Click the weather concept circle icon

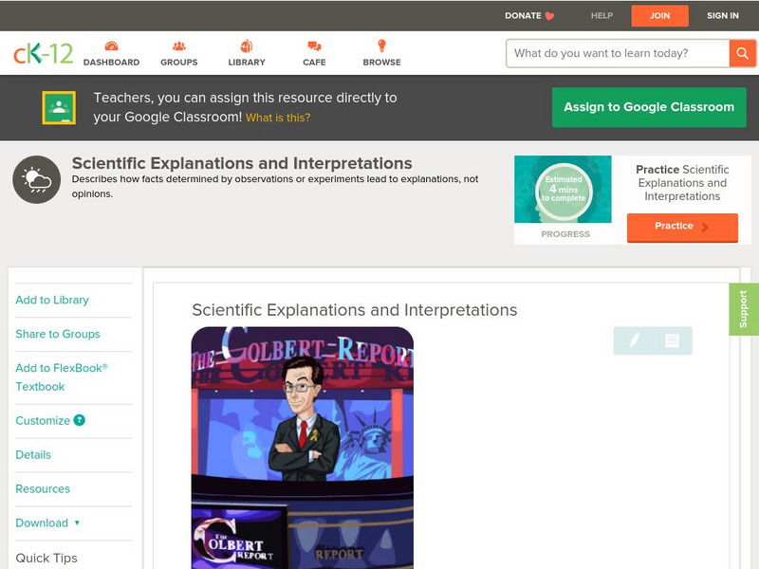click(x=37, y=179)
